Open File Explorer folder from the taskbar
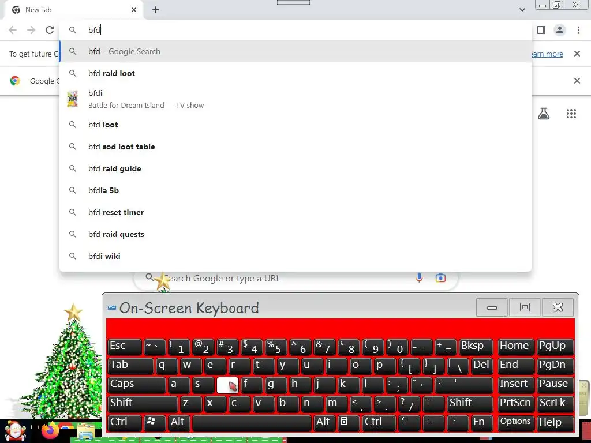Image resolution: width=591 pixels, height=443 pixels. point(87,433)
